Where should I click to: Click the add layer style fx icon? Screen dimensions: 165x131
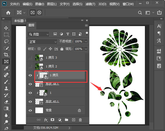(46, 120)
